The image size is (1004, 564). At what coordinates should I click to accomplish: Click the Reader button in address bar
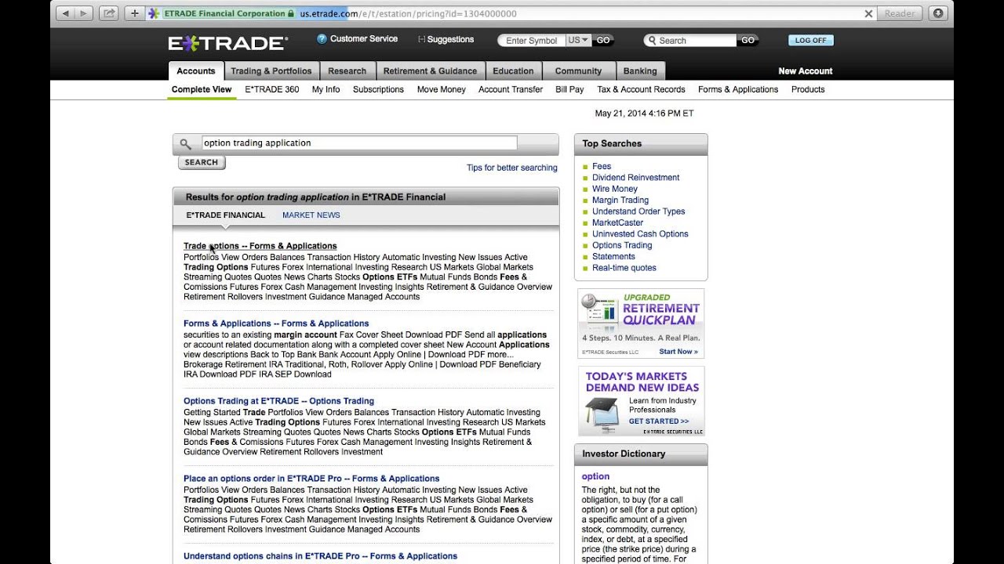pyautogui.click(x=900, y=13)
